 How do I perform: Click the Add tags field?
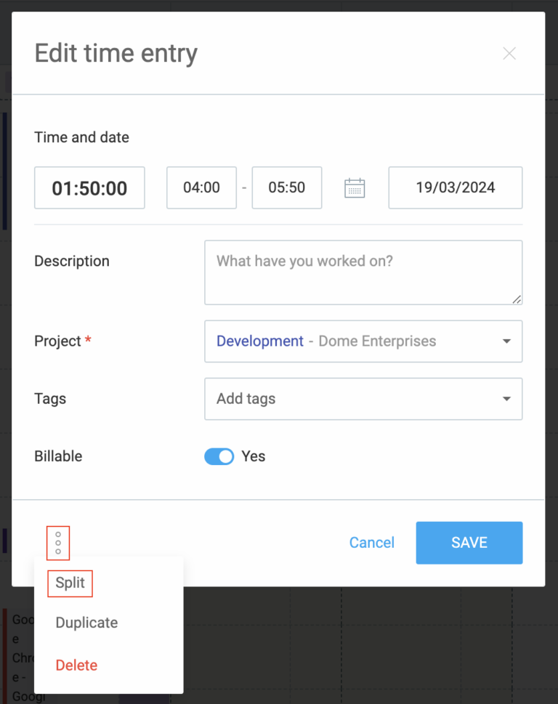pyautogui.click(x=349, y=399)
